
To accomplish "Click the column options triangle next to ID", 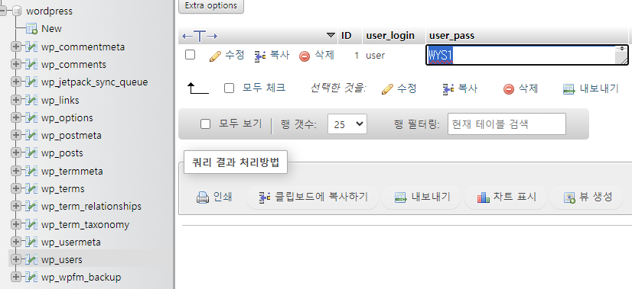I will pyautogui.click(x=331, y=35).
